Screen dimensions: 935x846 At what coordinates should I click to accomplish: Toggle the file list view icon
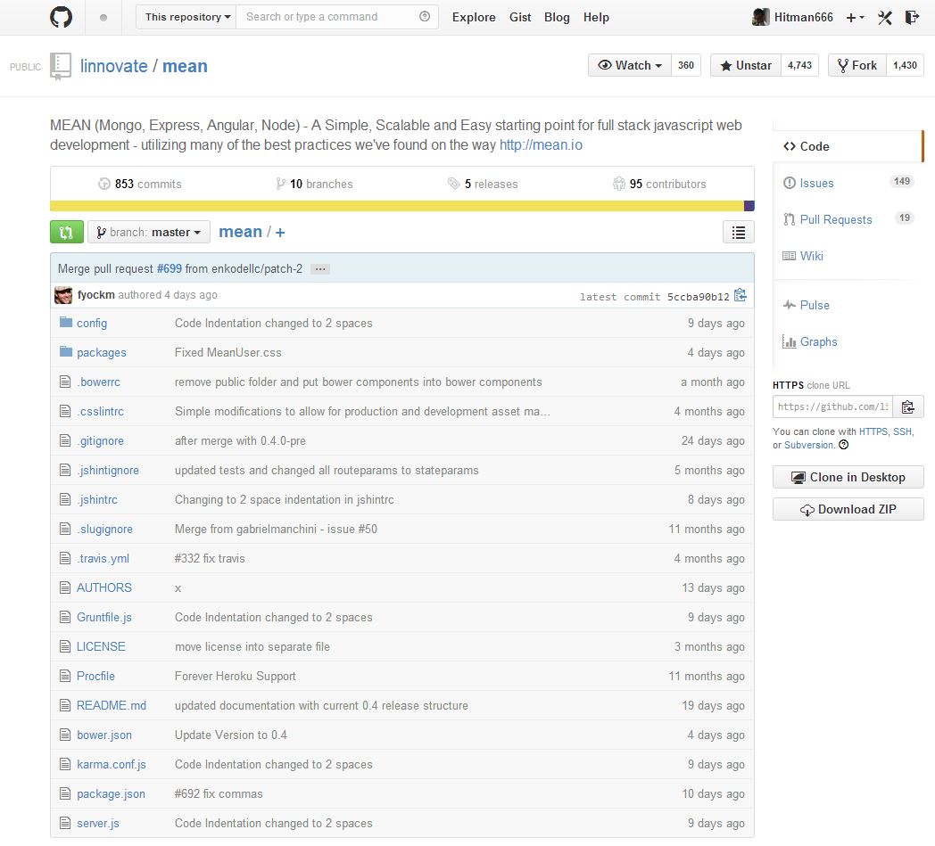[x=738, y=233]
